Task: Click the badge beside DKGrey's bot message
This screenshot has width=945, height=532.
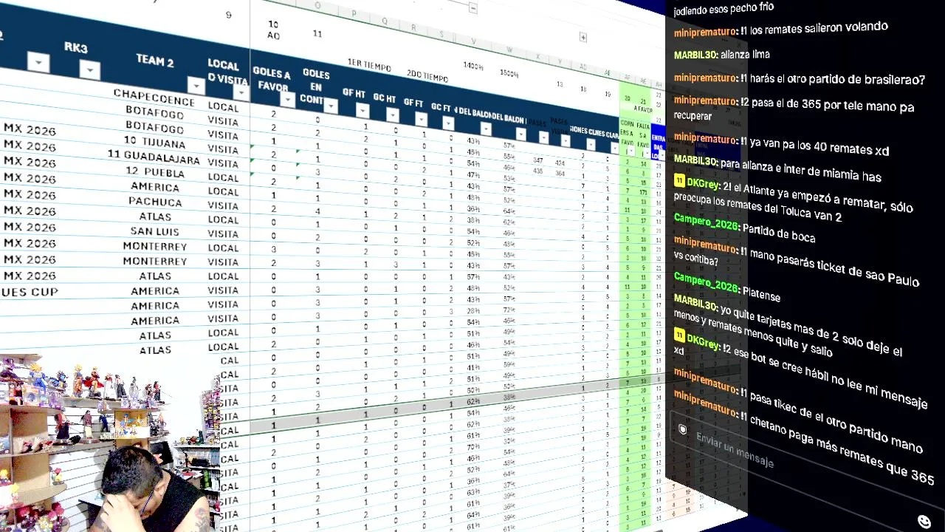Action: pos(679,335)
